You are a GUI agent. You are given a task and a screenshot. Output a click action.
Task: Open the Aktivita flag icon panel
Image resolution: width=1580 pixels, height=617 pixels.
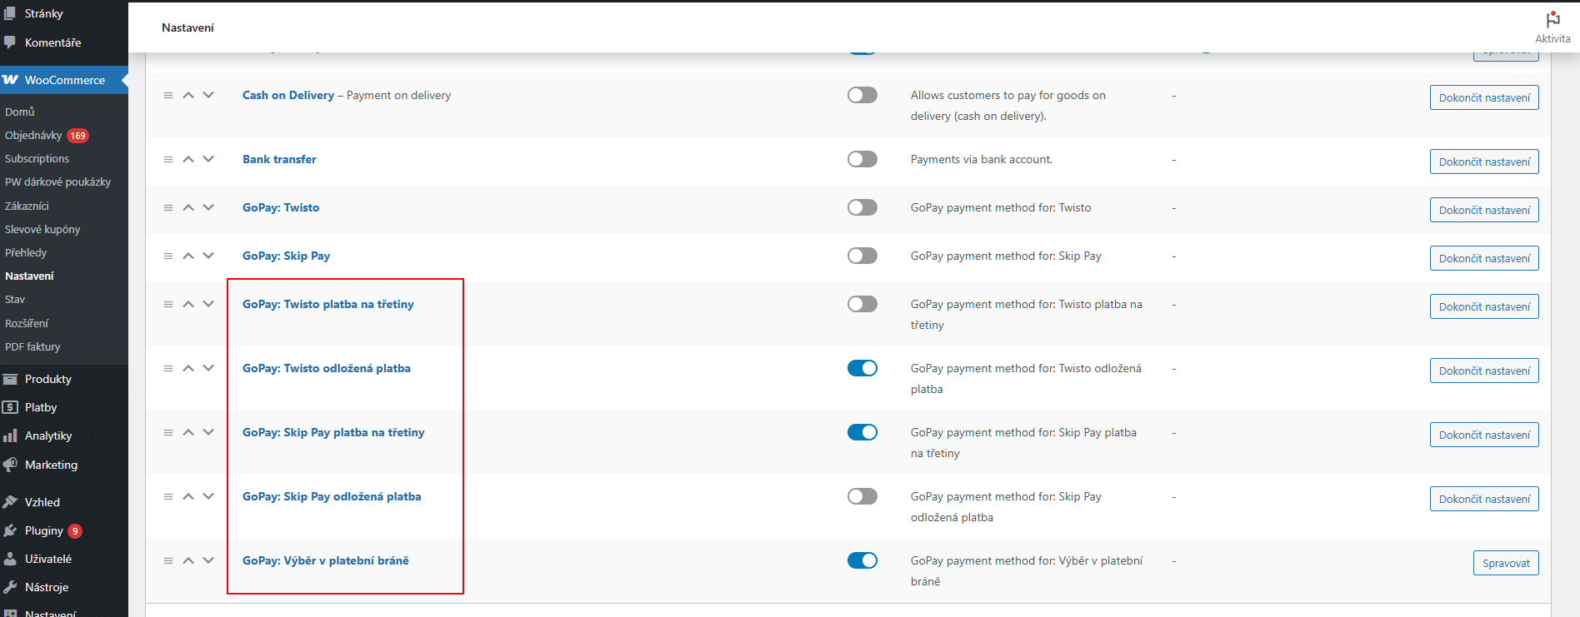1552,19
